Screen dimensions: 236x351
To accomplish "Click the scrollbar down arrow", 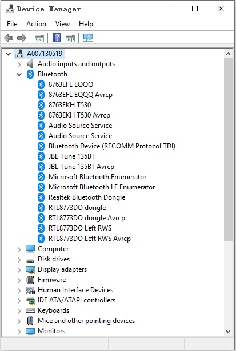I will (229, 331).
